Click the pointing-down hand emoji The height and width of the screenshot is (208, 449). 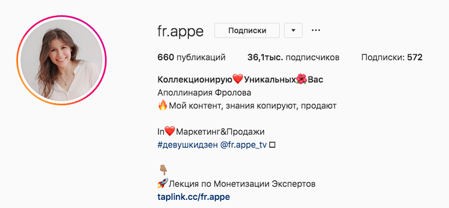(163, 171)
